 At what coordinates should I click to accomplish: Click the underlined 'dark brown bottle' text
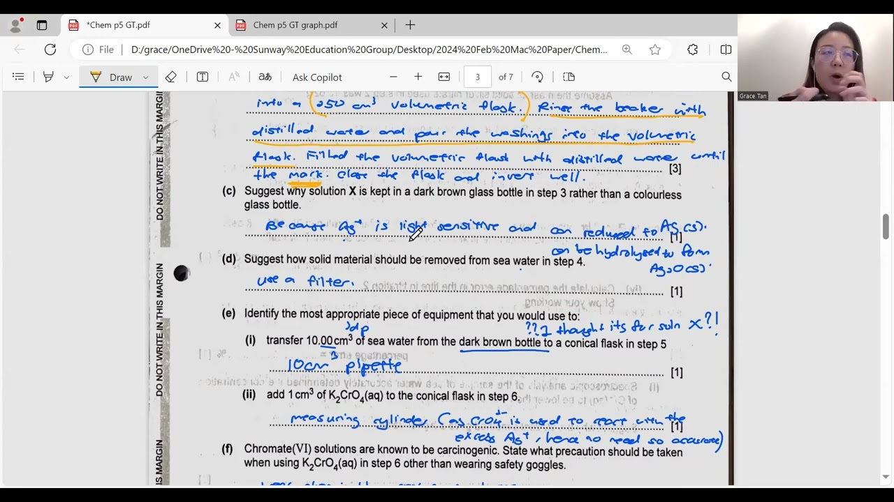501,342
